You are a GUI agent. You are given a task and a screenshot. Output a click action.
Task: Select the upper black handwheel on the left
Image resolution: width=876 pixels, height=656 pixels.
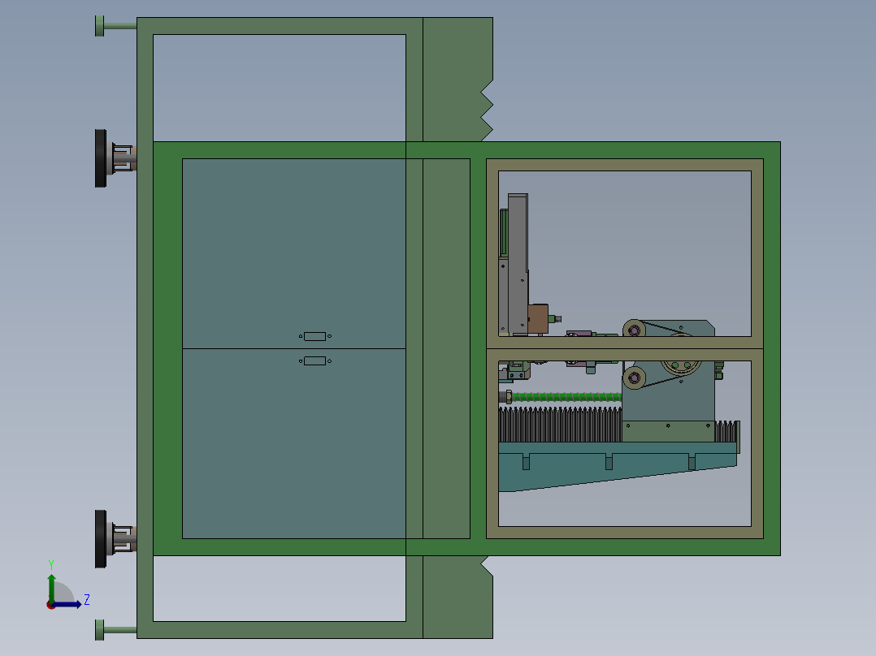101,158
